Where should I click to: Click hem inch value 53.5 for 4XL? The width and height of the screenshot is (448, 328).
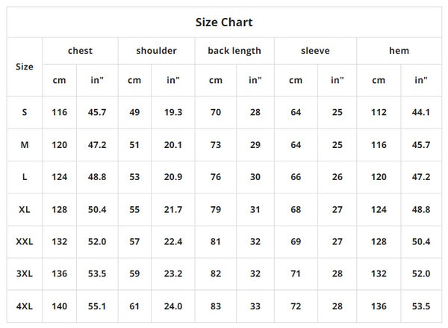click(422, 306)
